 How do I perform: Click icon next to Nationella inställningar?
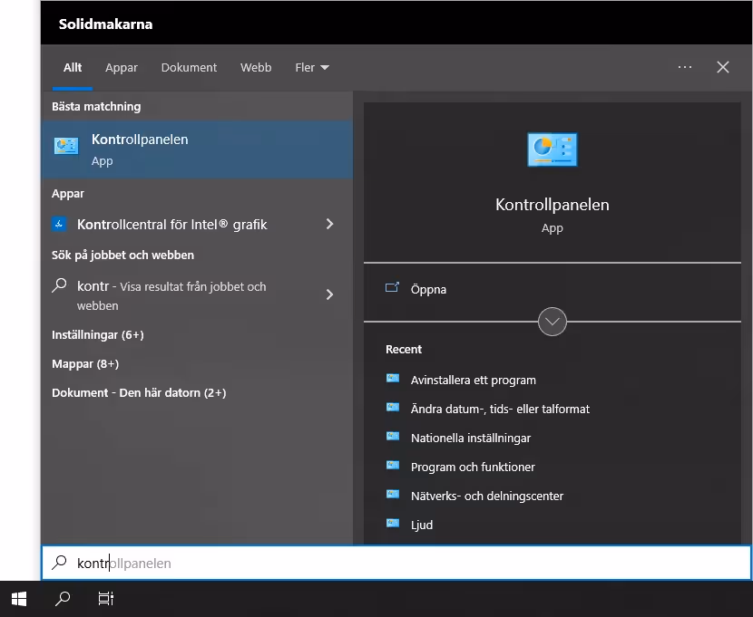point(393,437)
